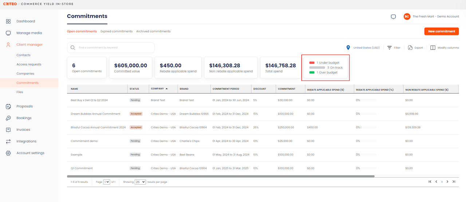This screenshot has height=202, width=466.
Task: Click the green Over budget indicator
Action: pos(312,72)
